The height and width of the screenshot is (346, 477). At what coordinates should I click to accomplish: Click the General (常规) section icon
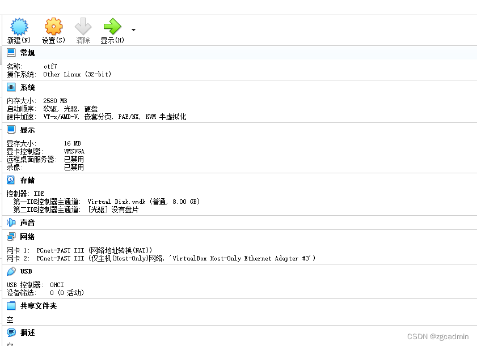coord(11,53)
